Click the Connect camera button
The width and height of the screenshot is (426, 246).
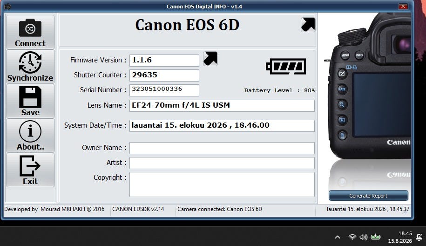click(x=30, y=32)
